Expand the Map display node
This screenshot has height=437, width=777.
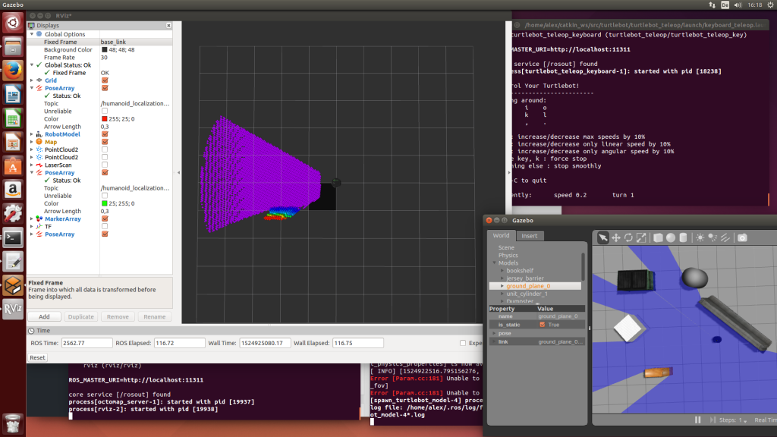pos(32,142)
